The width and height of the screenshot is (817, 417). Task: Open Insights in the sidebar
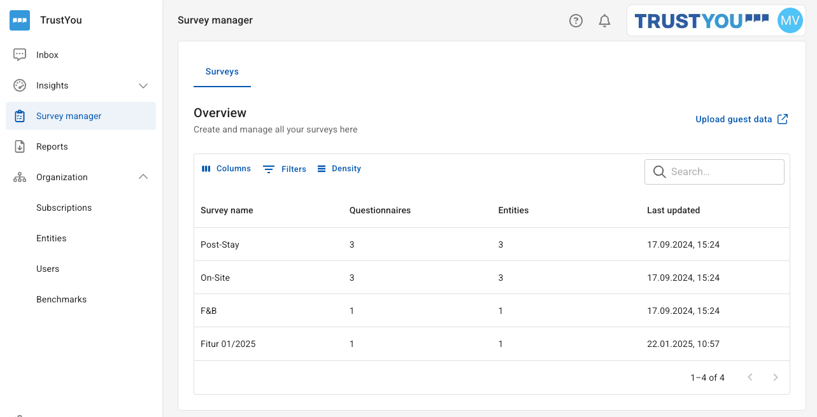click(x=81, y=85)
